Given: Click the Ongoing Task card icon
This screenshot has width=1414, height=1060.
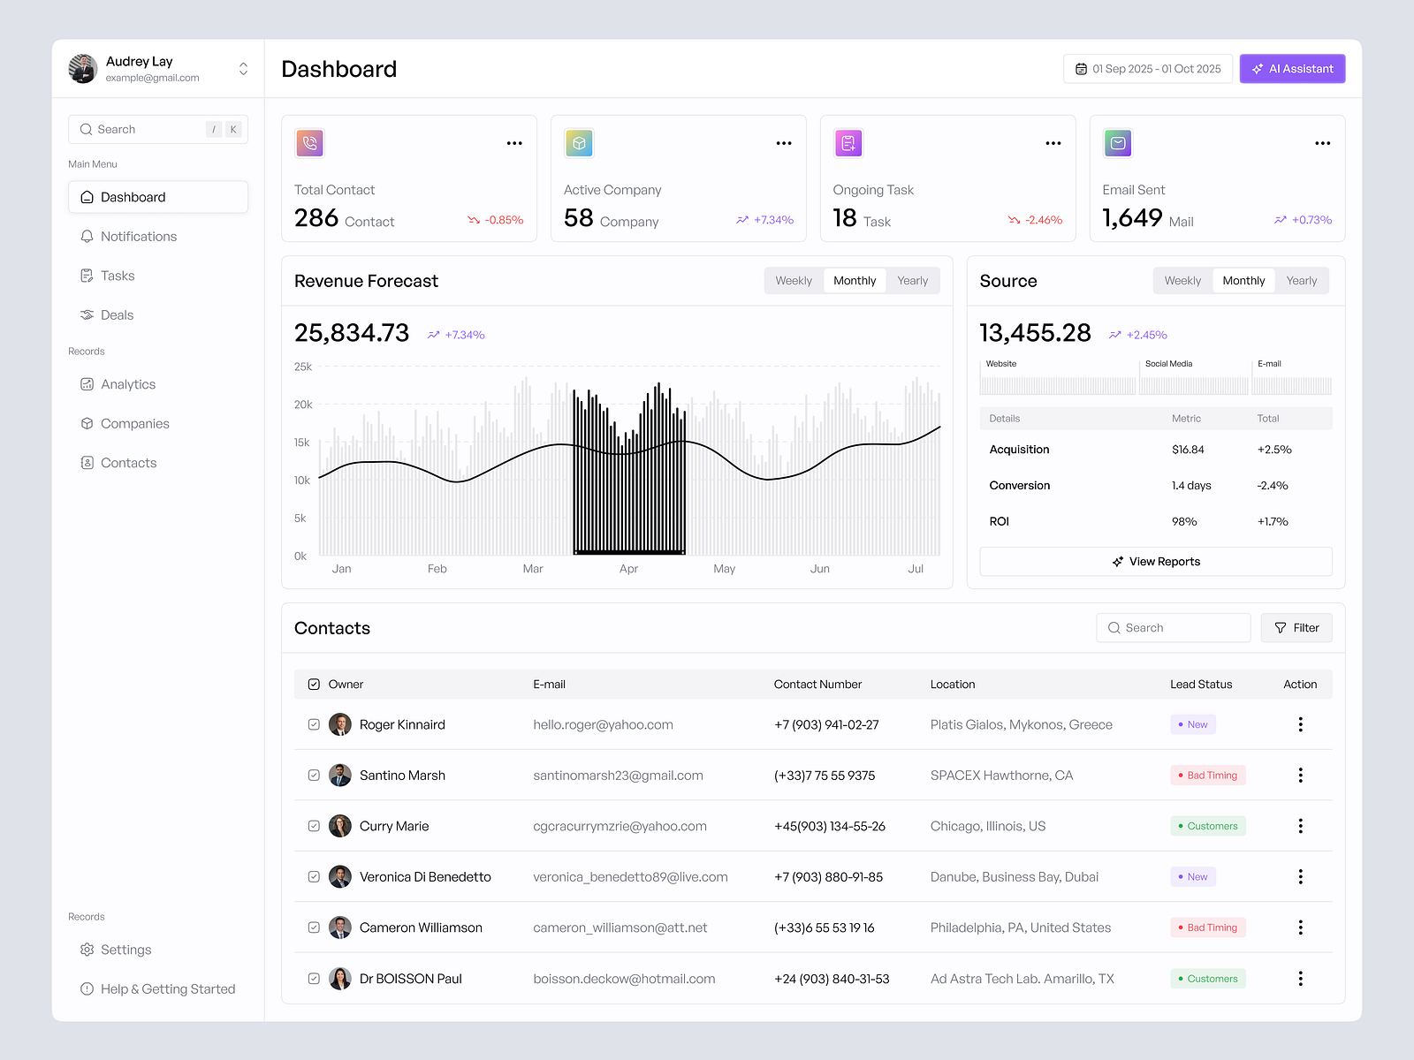Looking at the screenshot, I should pyautogui.click(x=848, y=142).
